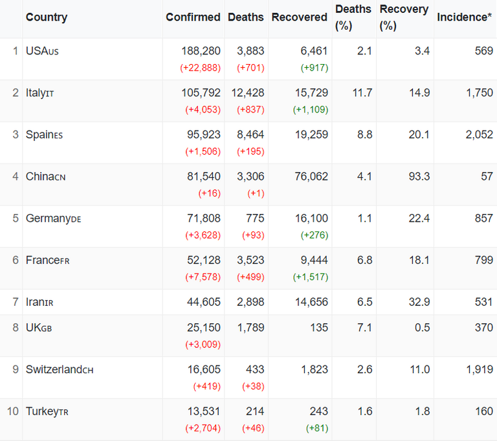Sort by the Deaths (%) column header
Viewport: 497px width, 441px height.
click(353, 17)
